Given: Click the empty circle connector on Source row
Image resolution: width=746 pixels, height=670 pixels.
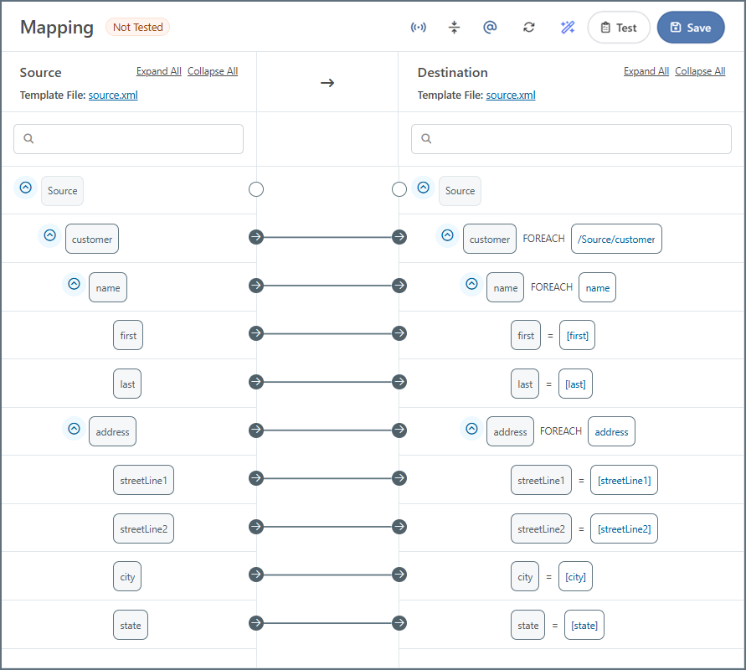Looking at the screenshot, I should [x=256, y=189].
